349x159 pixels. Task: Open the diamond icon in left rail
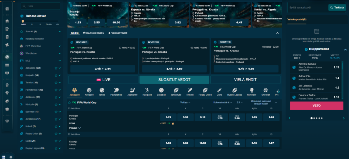coord(7,121)
